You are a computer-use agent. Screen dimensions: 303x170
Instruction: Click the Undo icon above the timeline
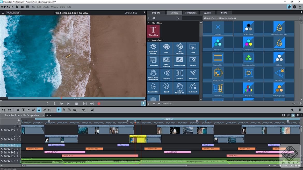pos(3,110)
